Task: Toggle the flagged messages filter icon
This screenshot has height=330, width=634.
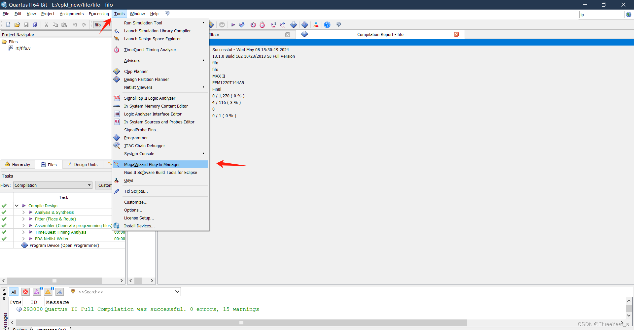Action: pos(60,292)
